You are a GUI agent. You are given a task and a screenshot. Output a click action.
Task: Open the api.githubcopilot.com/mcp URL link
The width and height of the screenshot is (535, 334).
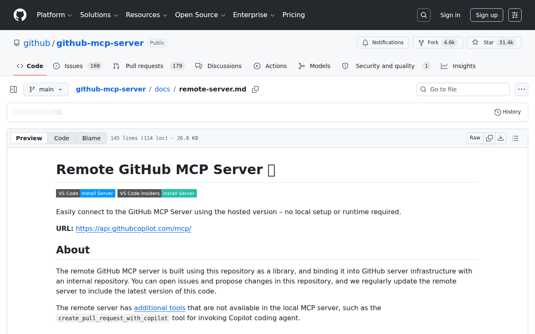click(x=133, y=229)
